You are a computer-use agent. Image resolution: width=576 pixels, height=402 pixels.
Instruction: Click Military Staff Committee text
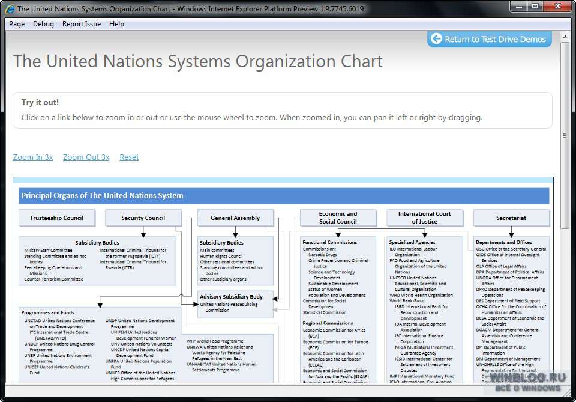click(x=48, y=250)
